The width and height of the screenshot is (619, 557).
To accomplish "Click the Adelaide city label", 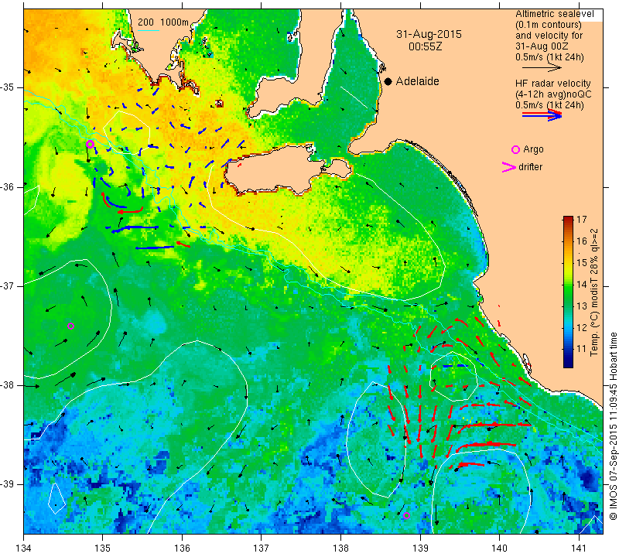I will 417,81.
